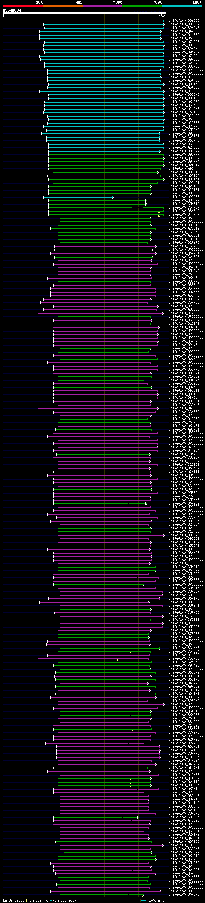
Task: Click label UniRef100_A9S4M4
Action: pyautogui.click(x=184, y=168)
